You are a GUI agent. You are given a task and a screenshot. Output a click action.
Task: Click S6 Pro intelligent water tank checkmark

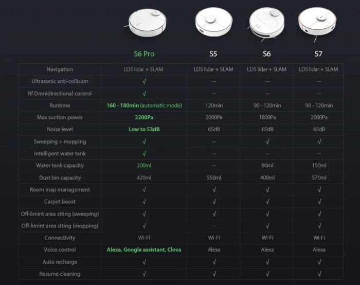[x=144, y=153]
